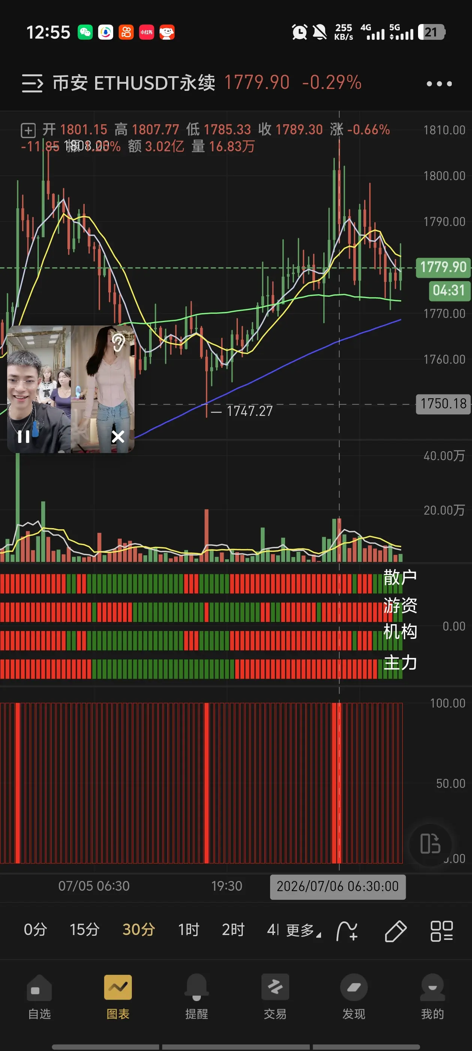Open the floating live video thumbnail

tap(71, 389)
